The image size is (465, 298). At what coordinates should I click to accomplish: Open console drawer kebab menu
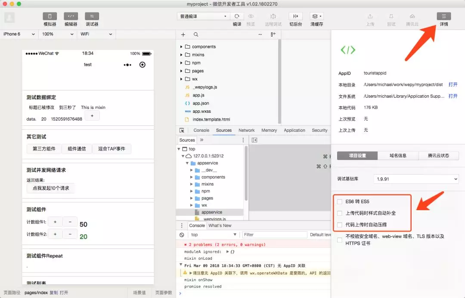click(182, 226)
